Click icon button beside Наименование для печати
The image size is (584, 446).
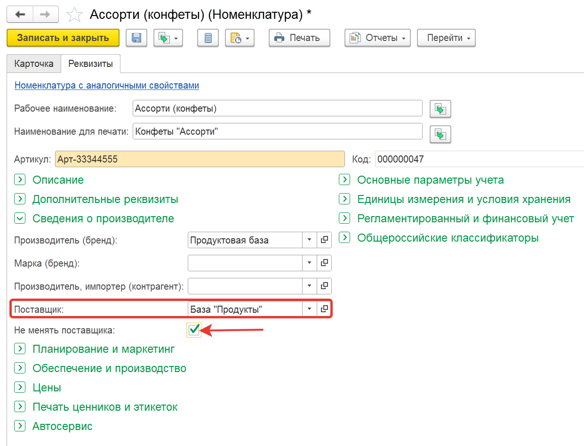pos(440,134)
